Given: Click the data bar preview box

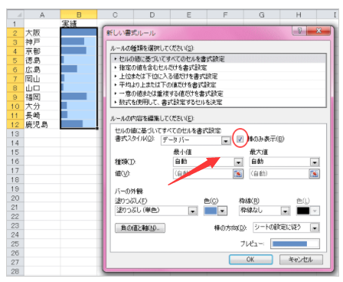Looking at the screenshot, I should pos(295,244).
